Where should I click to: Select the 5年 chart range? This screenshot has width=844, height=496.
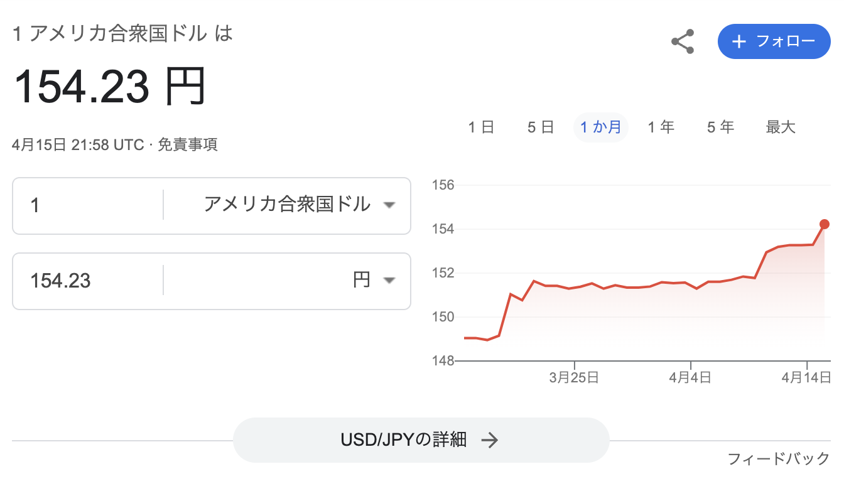(x=720, y=127)
